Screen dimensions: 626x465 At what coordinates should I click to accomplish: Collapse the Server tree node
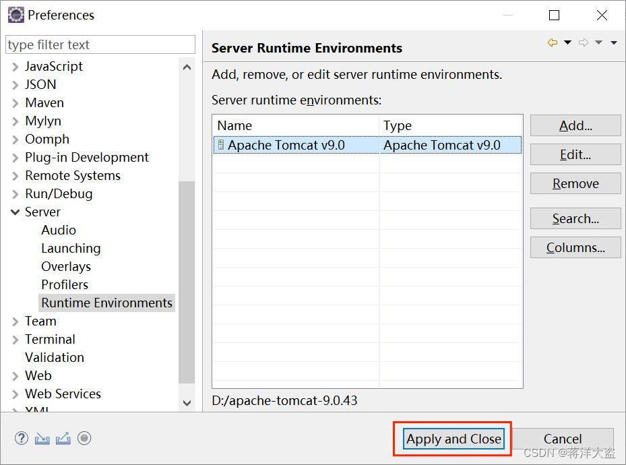[15, 212]
